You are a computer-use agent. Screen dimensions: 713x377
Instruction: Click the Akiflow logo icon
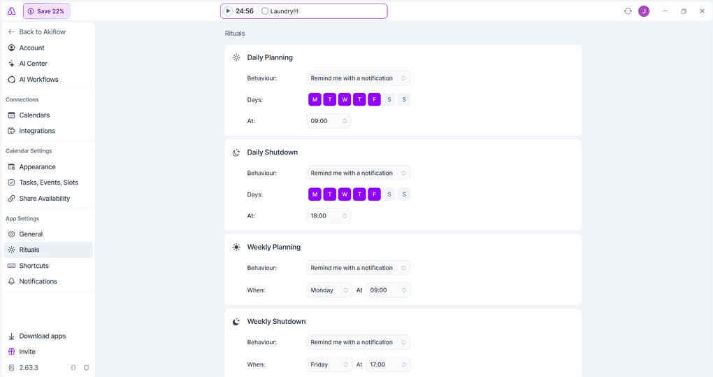11,11
